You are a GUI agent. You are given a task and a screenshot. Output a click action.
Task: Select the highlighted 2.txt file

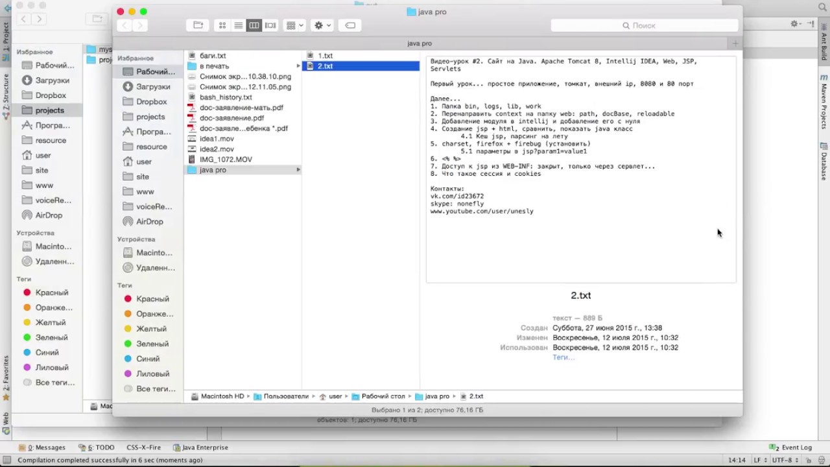coord(361,66)
